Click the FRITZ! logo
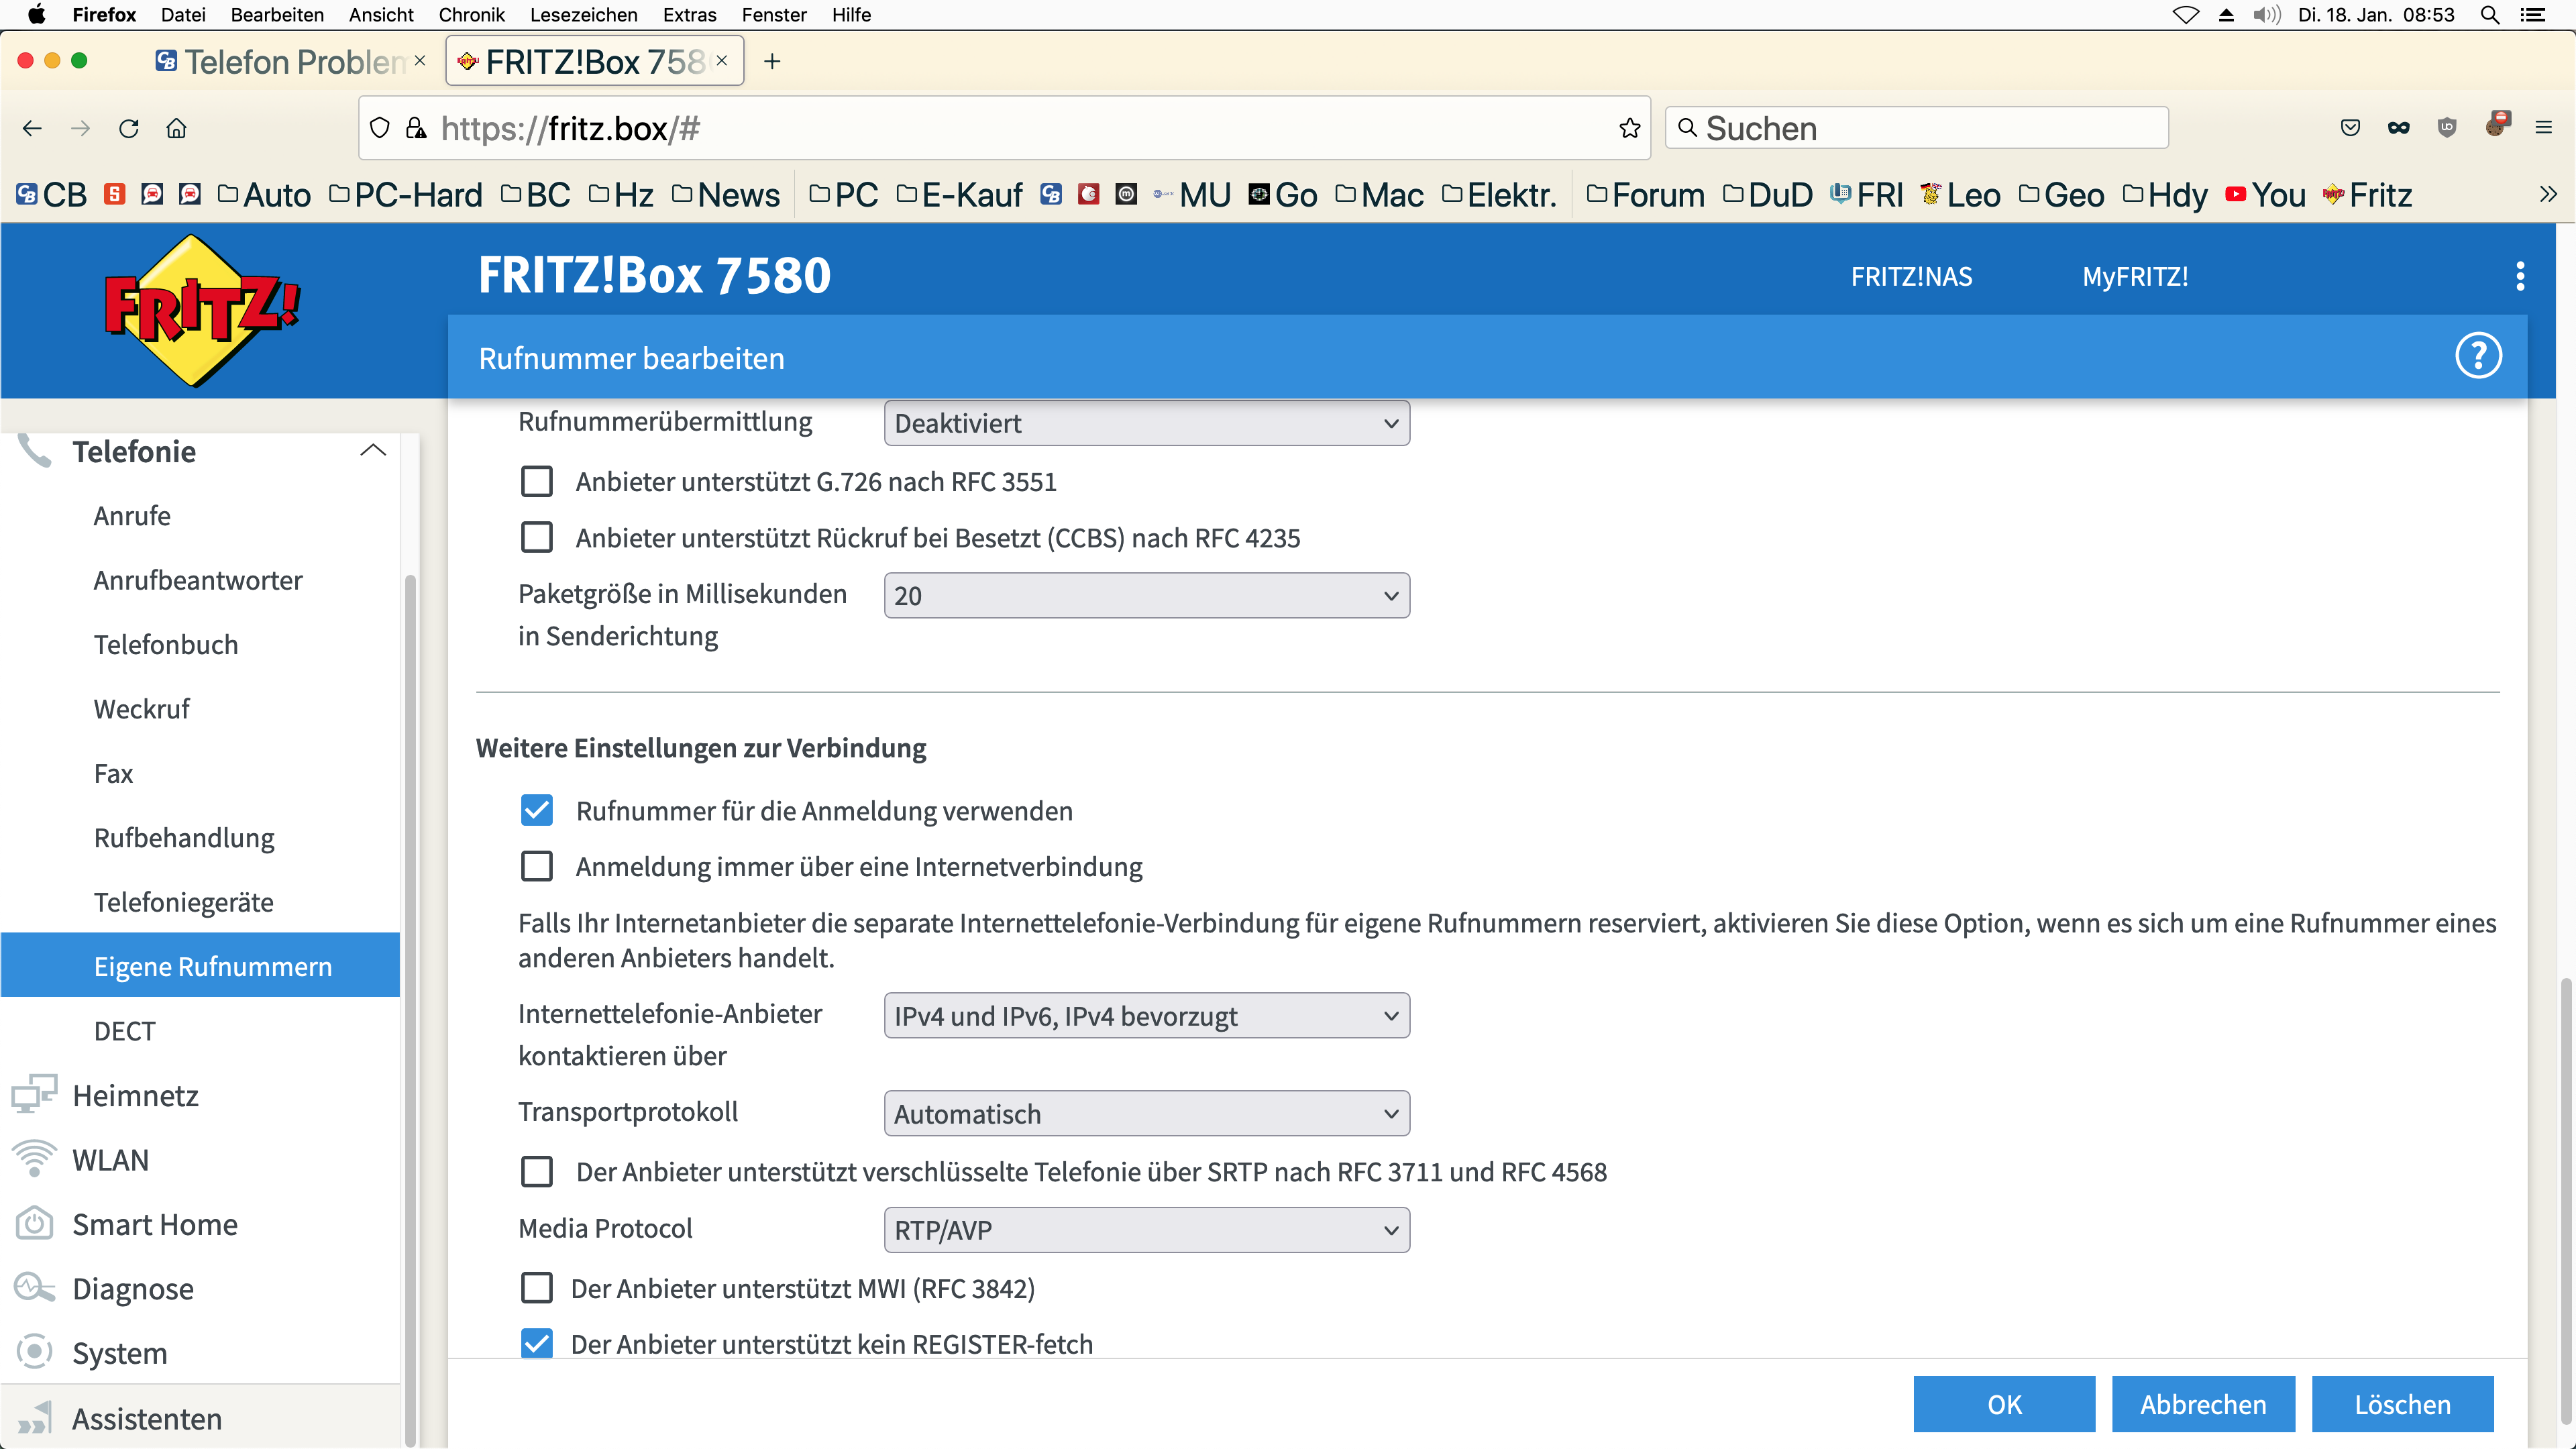This screenshot has height=1449, width=2576. point(202,310)
